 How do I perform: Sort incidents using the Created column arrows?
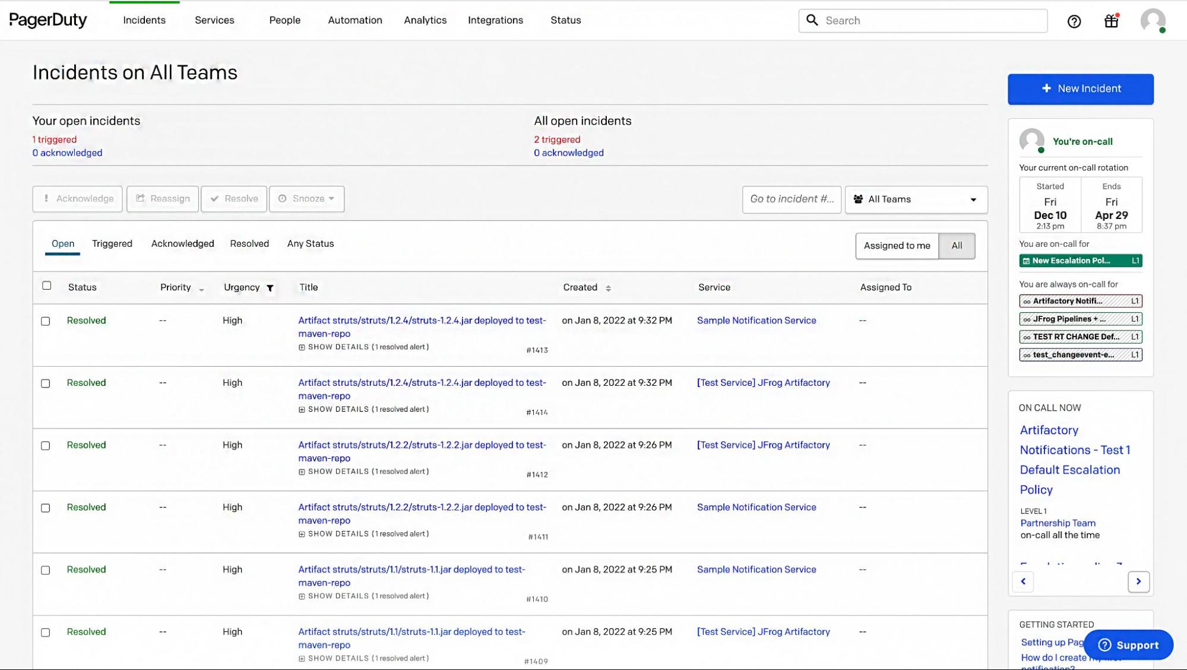click(x=608, y=288)
